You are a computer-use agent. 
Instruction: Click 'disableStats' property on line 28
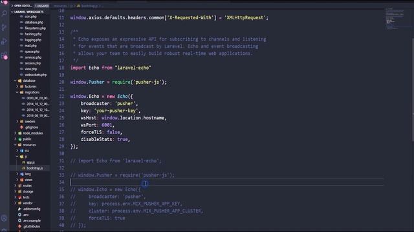96,139
